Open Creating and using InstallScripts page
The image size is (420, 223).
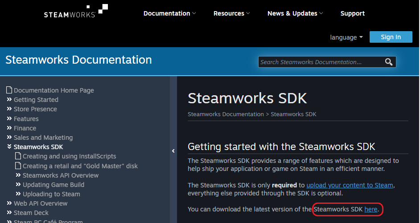70,156
